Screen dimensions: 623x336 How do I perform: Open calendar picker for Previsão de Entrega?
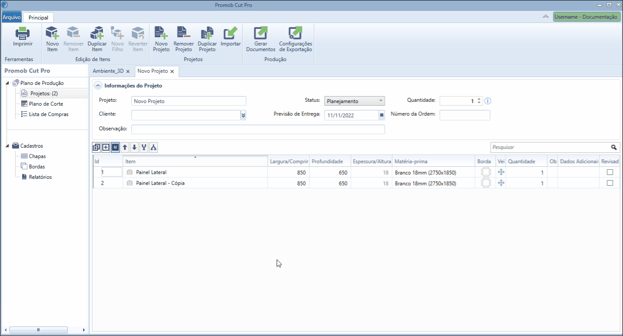point(382,115)
